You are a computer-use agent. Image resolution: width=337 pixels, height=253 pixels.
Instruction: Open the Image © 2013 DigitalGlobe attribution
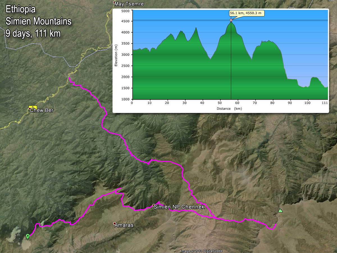[x=202, y=251]
